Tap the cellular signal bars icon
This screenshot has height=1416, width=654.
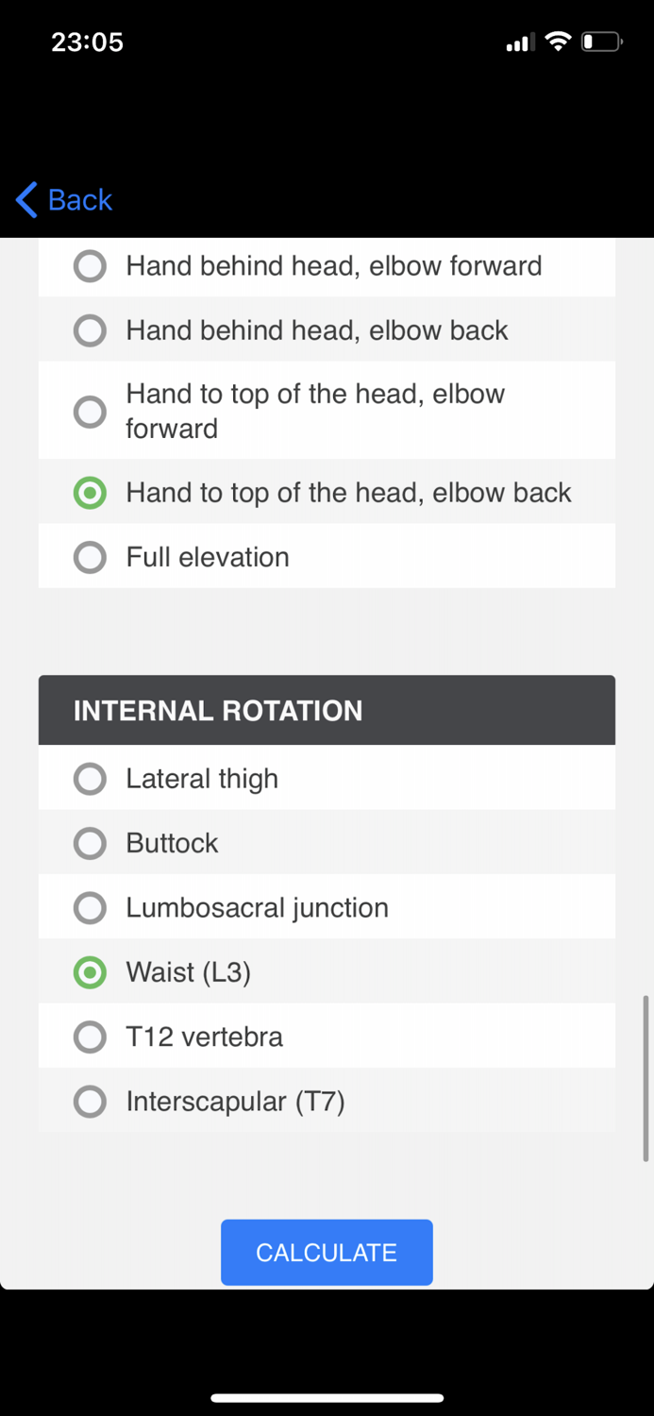[520, 42]
